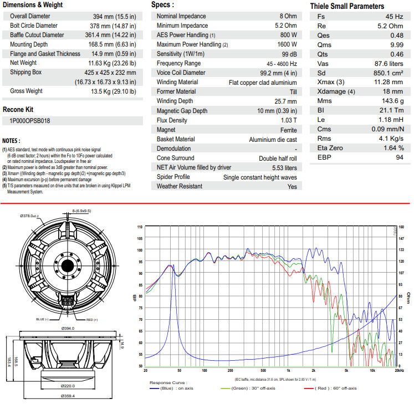The image size is (414, 404).
Task: Click Rms value '4.1 Kg/s'
Action: tap(391, 139)
